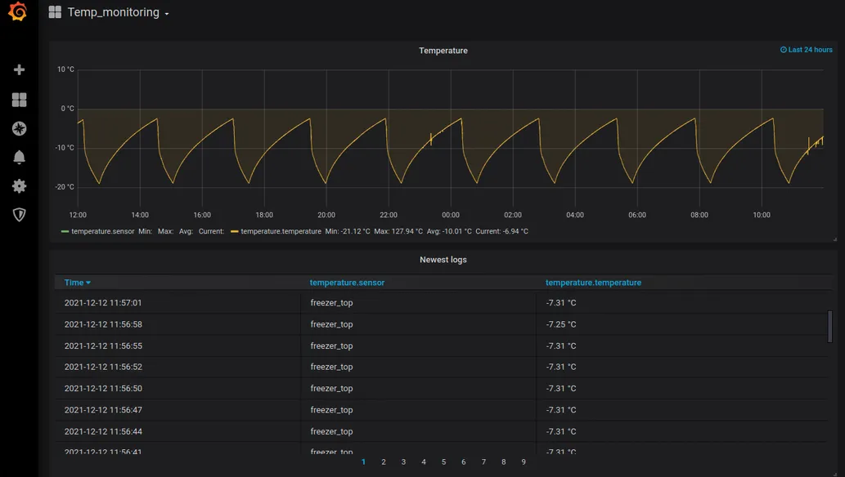The width and height of the screenshot is (845, 477).
Task: Click the Last 24 hours time override
Action: (x=807, y=50)
